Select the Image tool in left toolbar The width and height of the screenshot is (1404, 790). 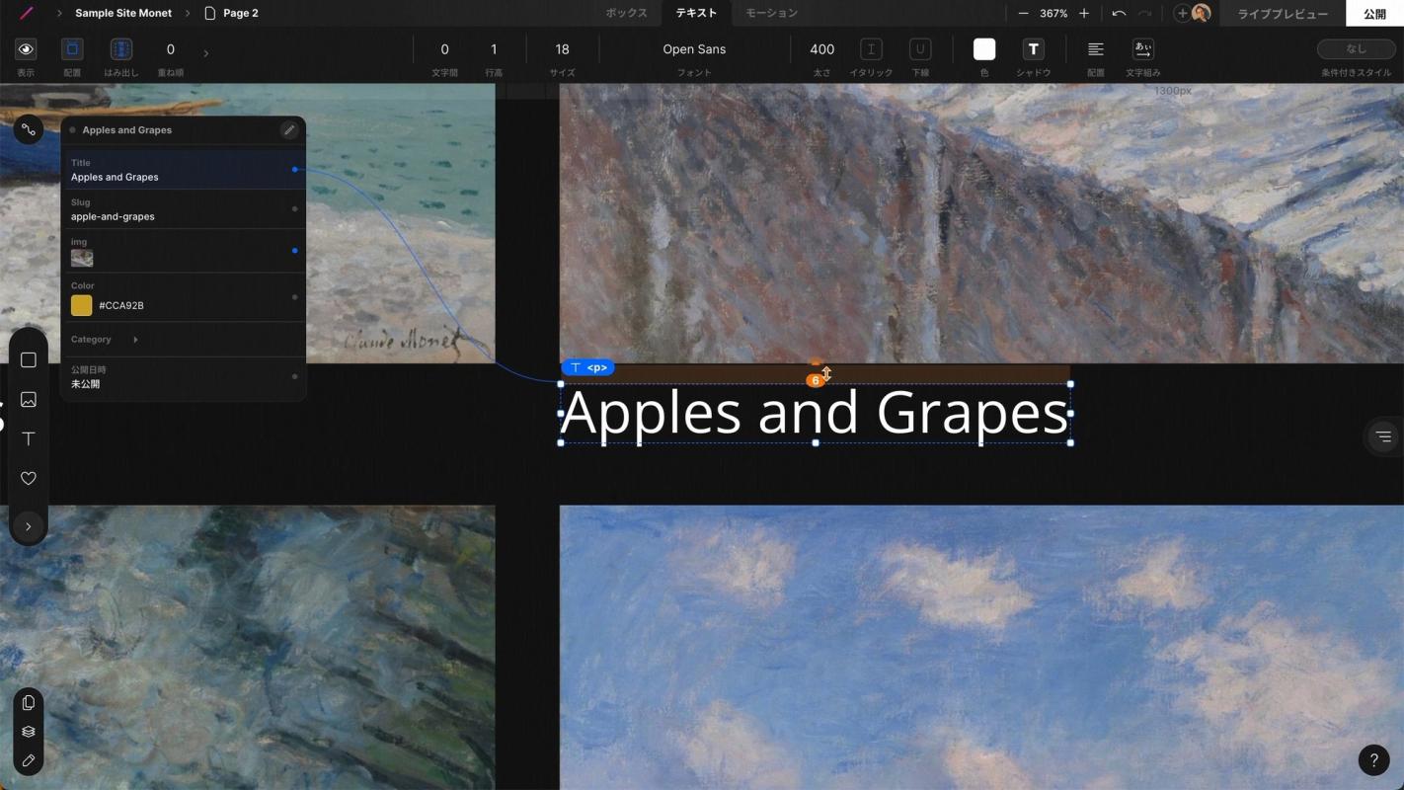pyautogui.click(x=29, y=400)
